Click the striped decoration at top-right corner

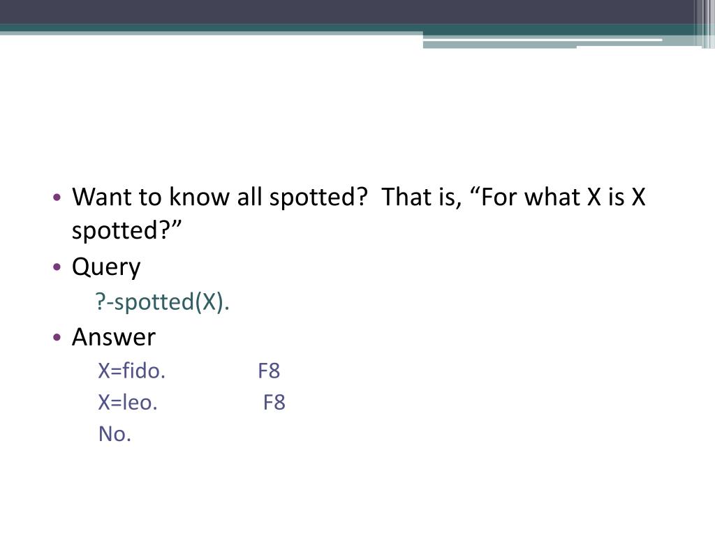(x=705, y=24)
